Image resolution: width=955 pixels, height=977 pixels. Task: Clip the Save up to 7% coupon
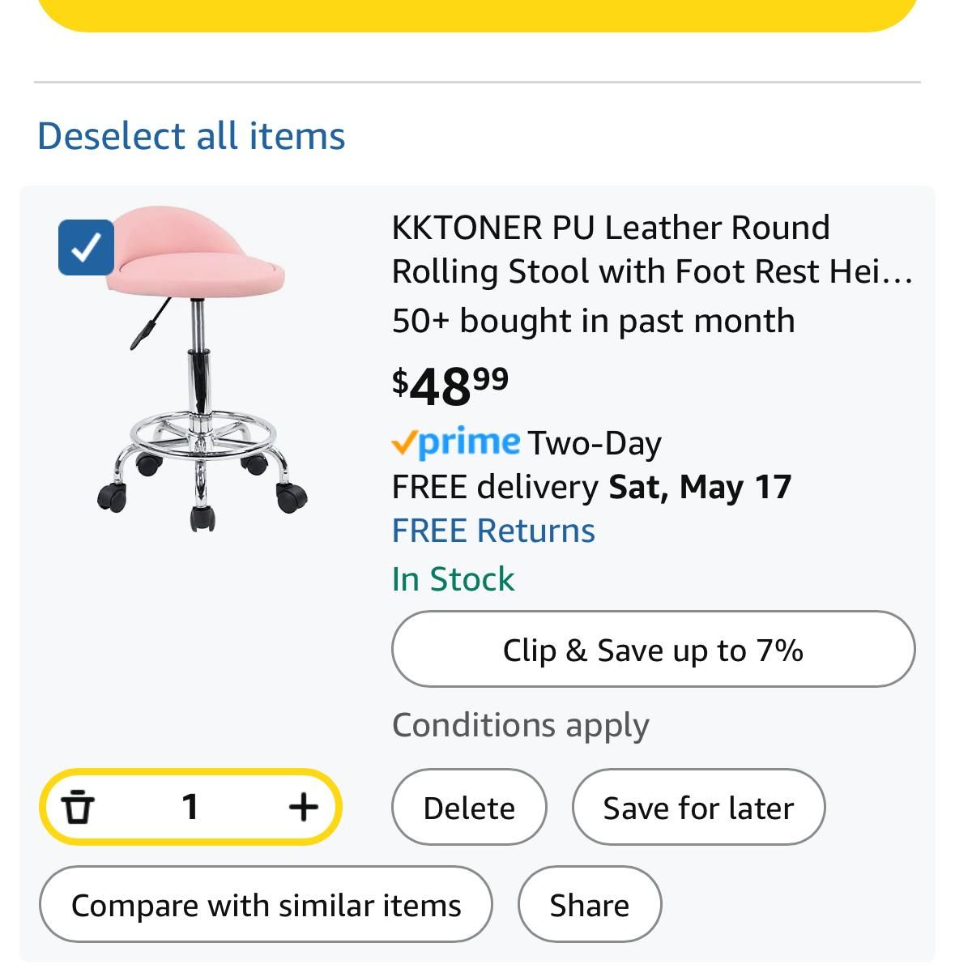point(653,650)
